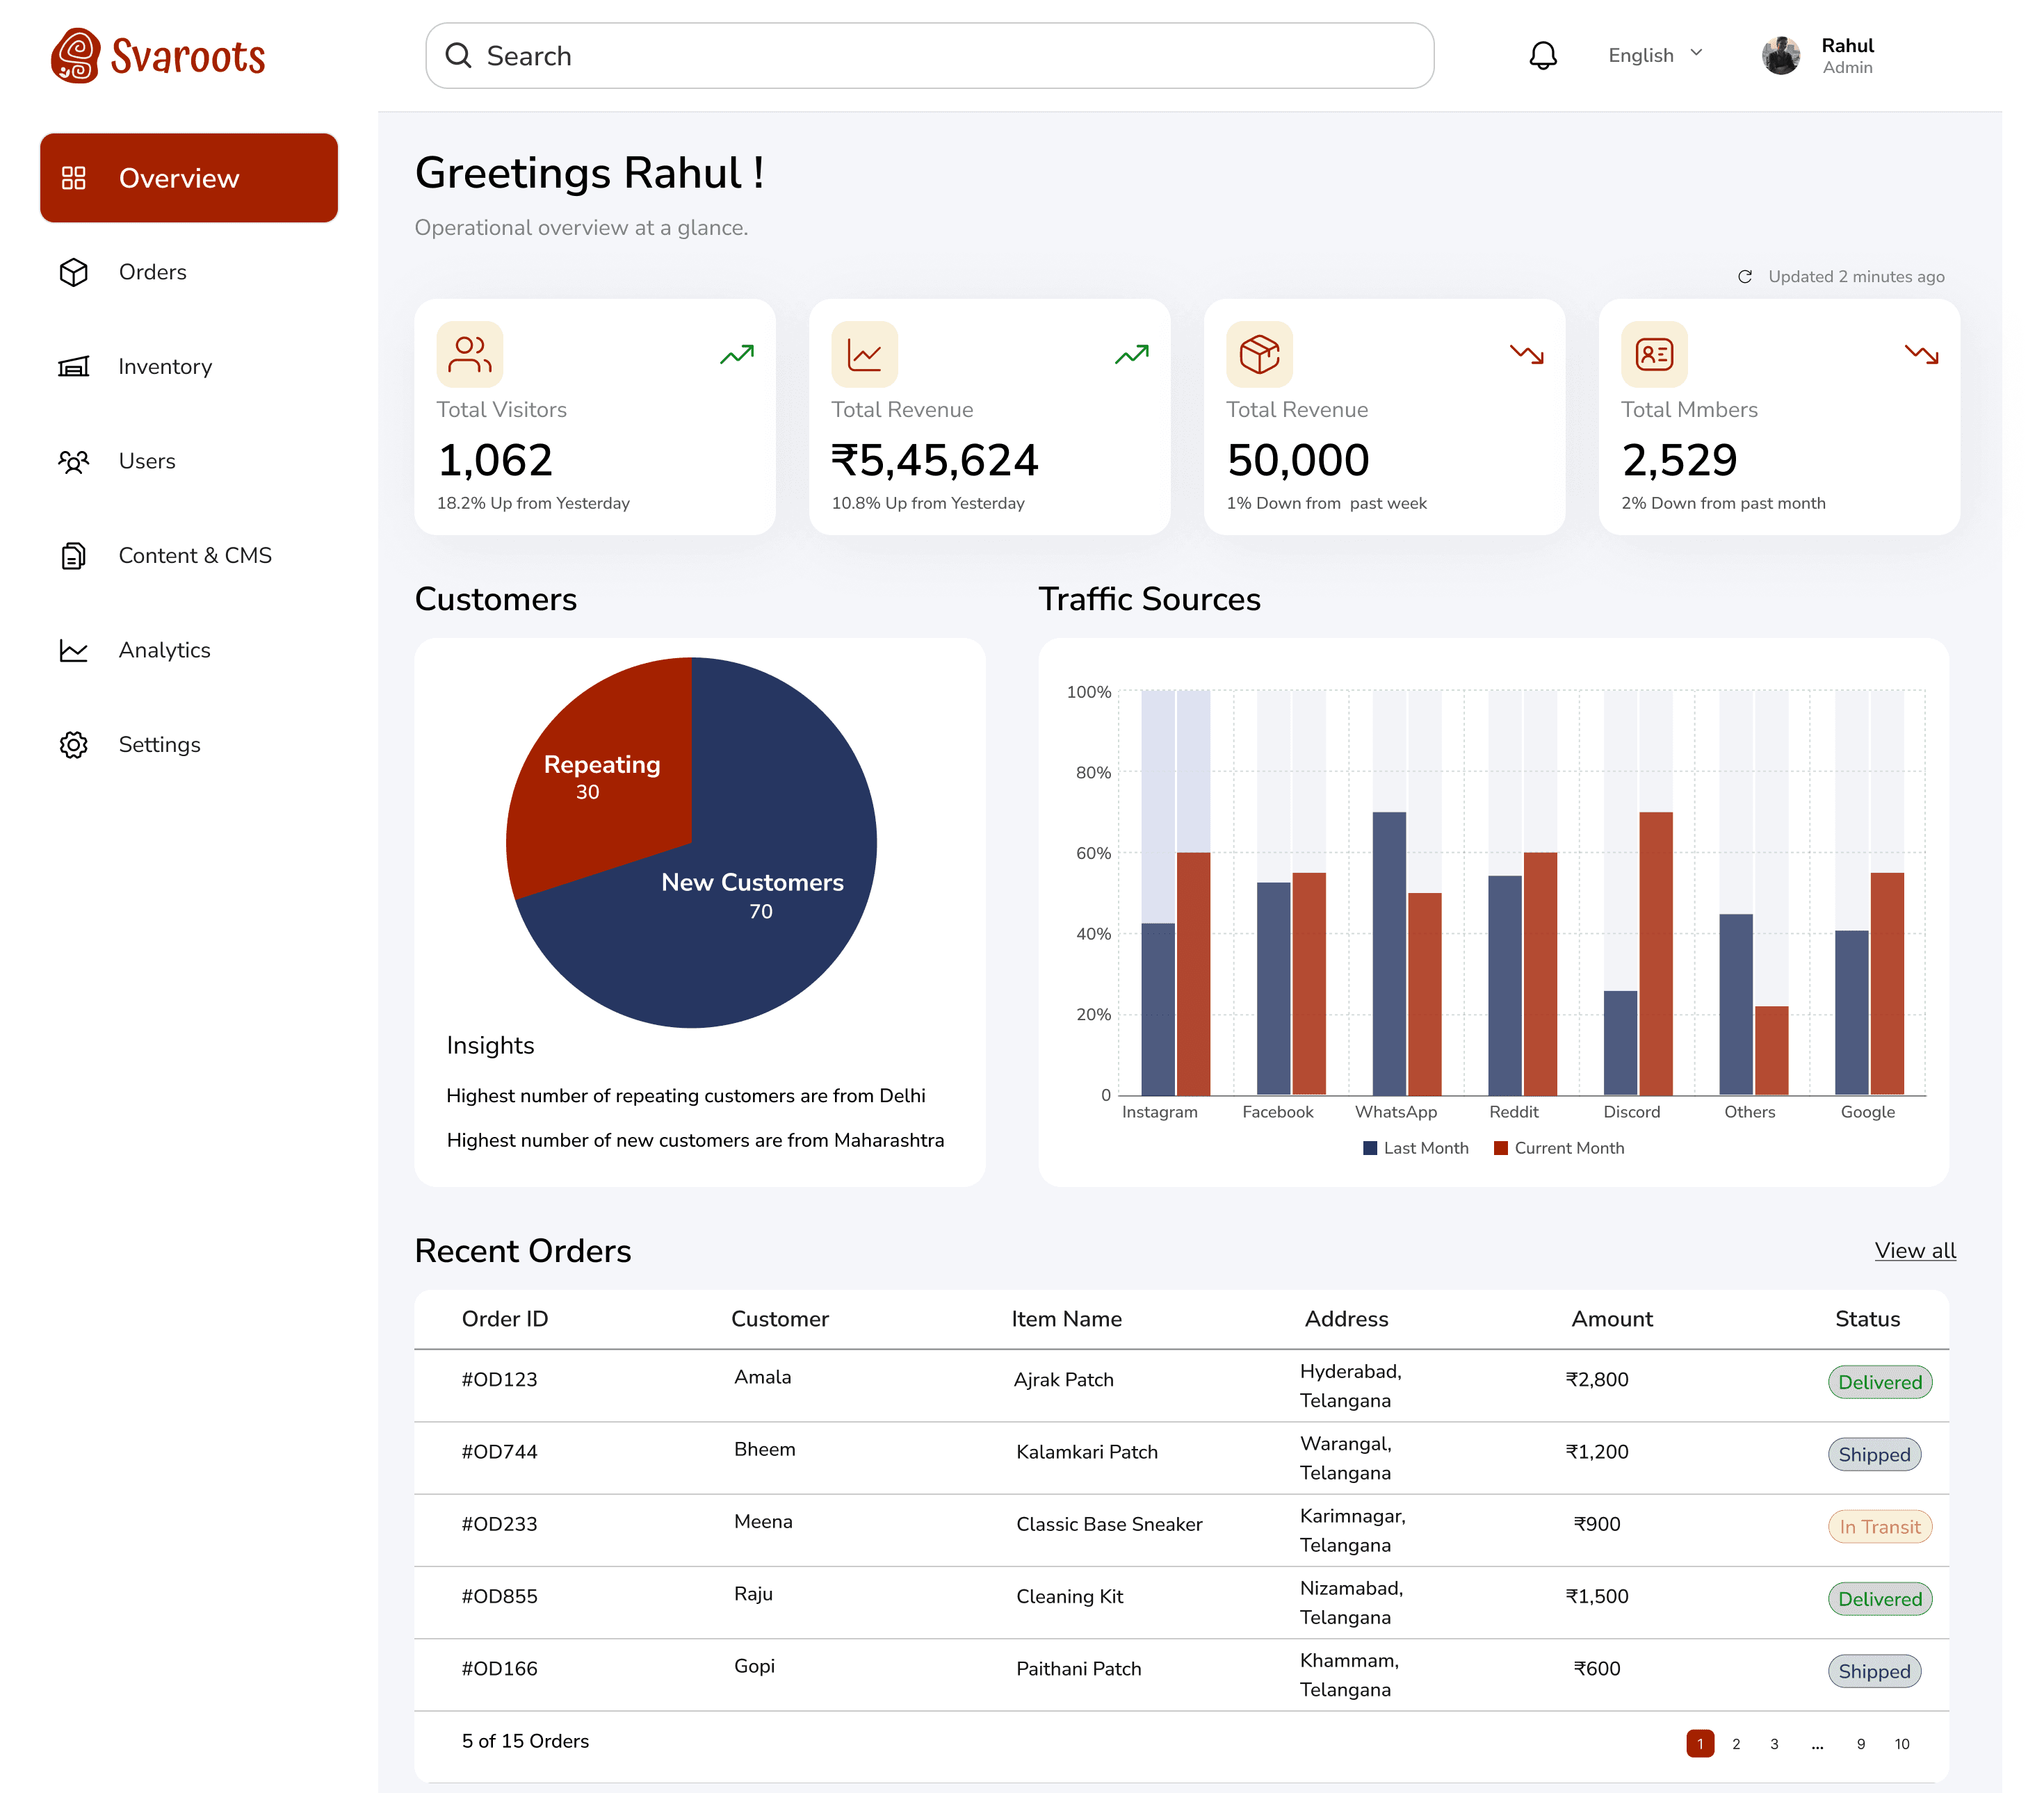
Task: Click the notification bell icon
Action: pyautogui.click(x=1543, y=56)
